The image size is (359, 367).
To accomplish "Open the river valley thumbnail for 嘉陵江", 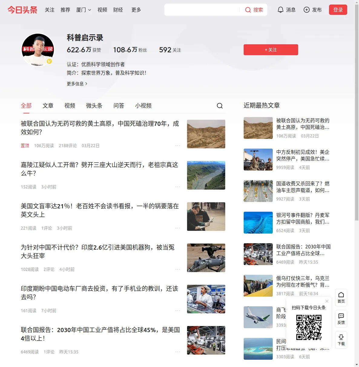I will pos(206,175).
